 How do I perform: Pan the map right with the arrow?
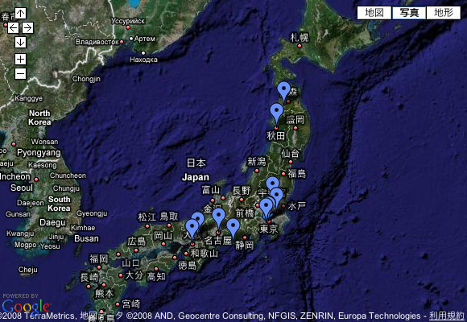27,28
